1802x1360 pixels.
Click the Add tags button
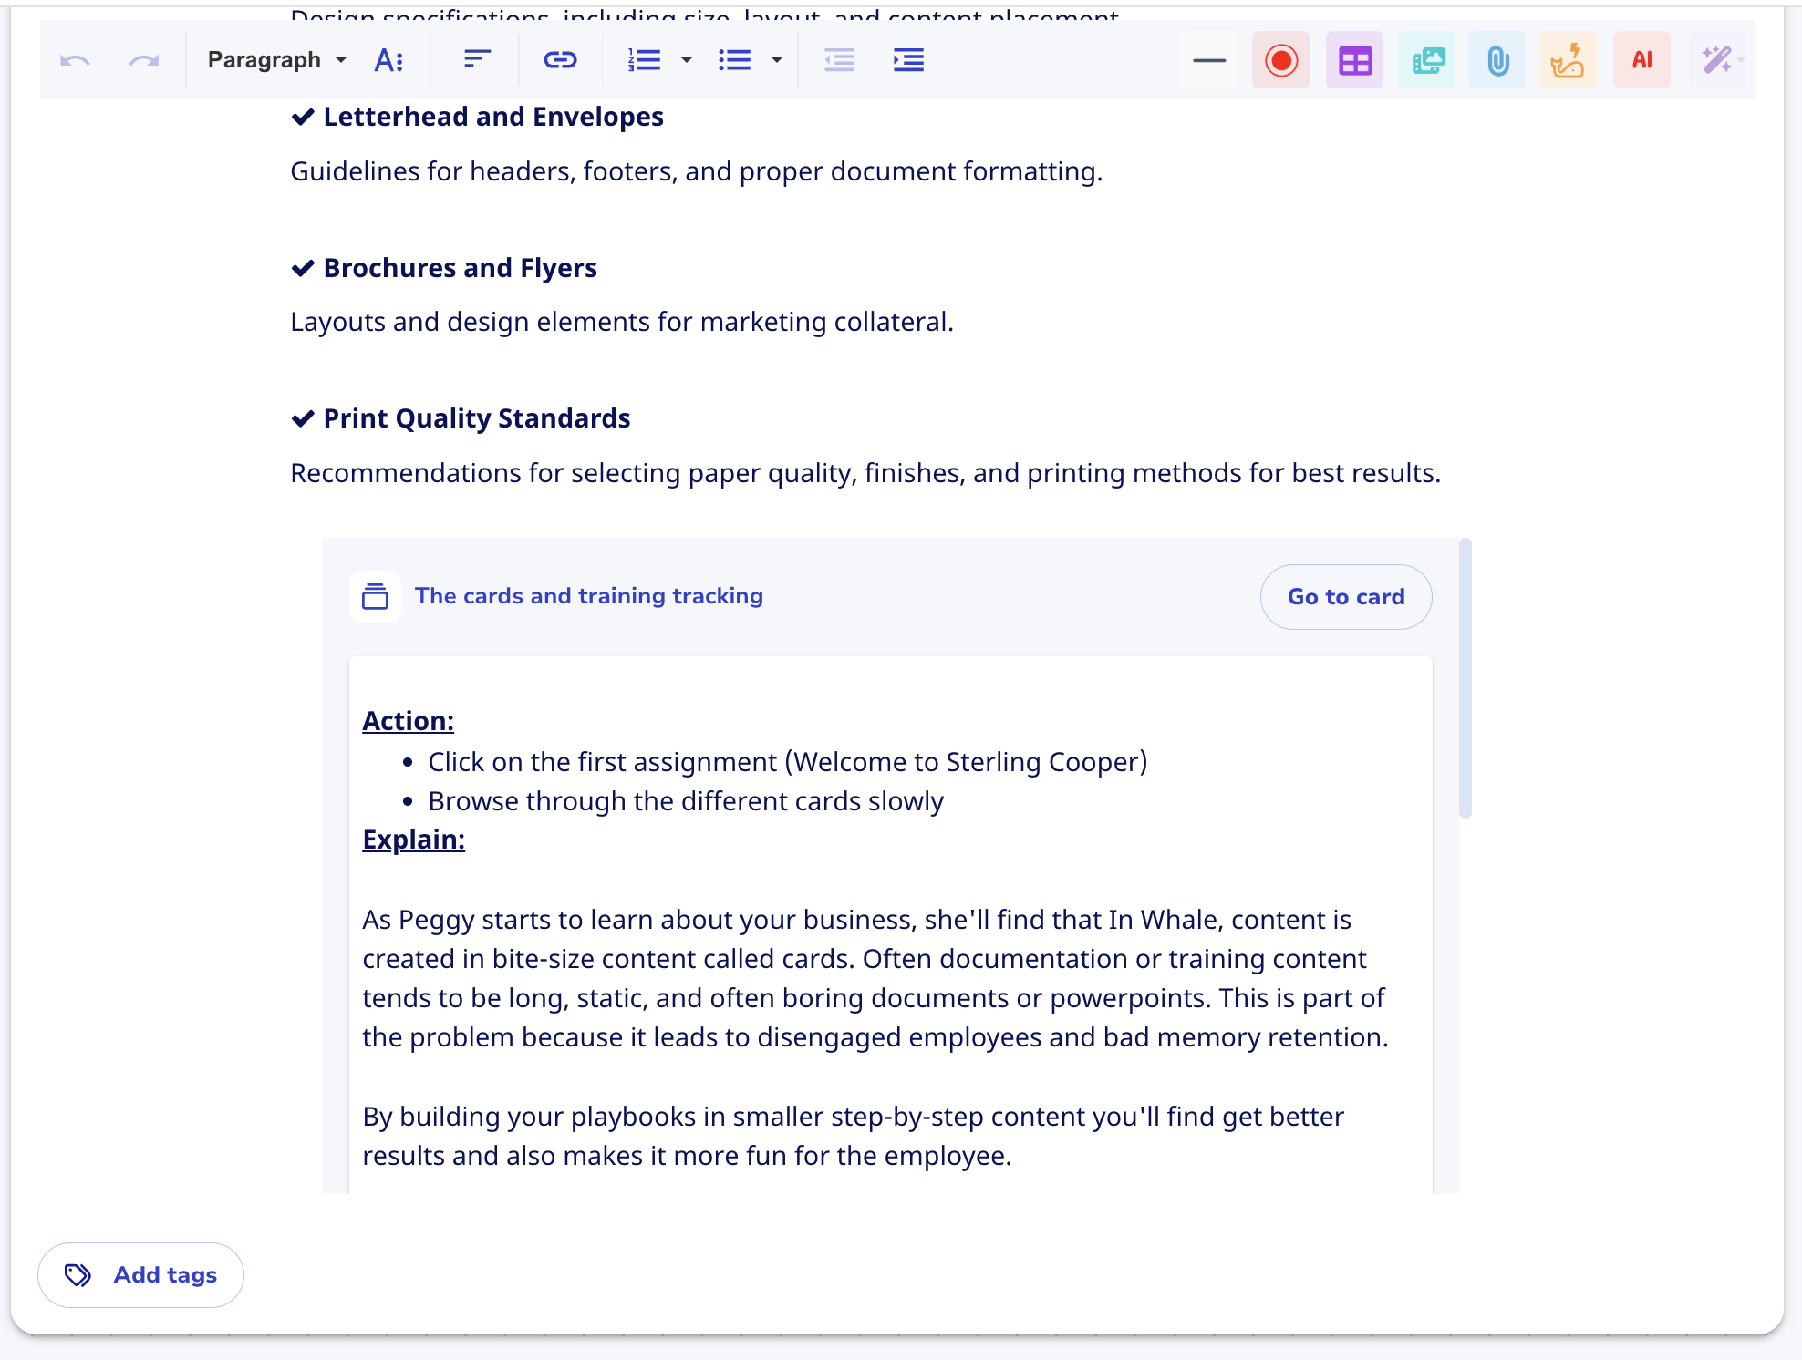pyautogui.click(x=140, y=1274)
